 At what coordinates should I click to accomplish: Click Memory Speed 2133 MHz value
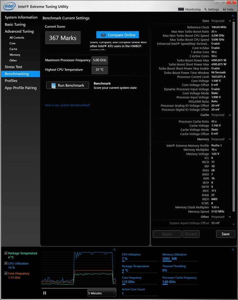click(x=218, y=212)
